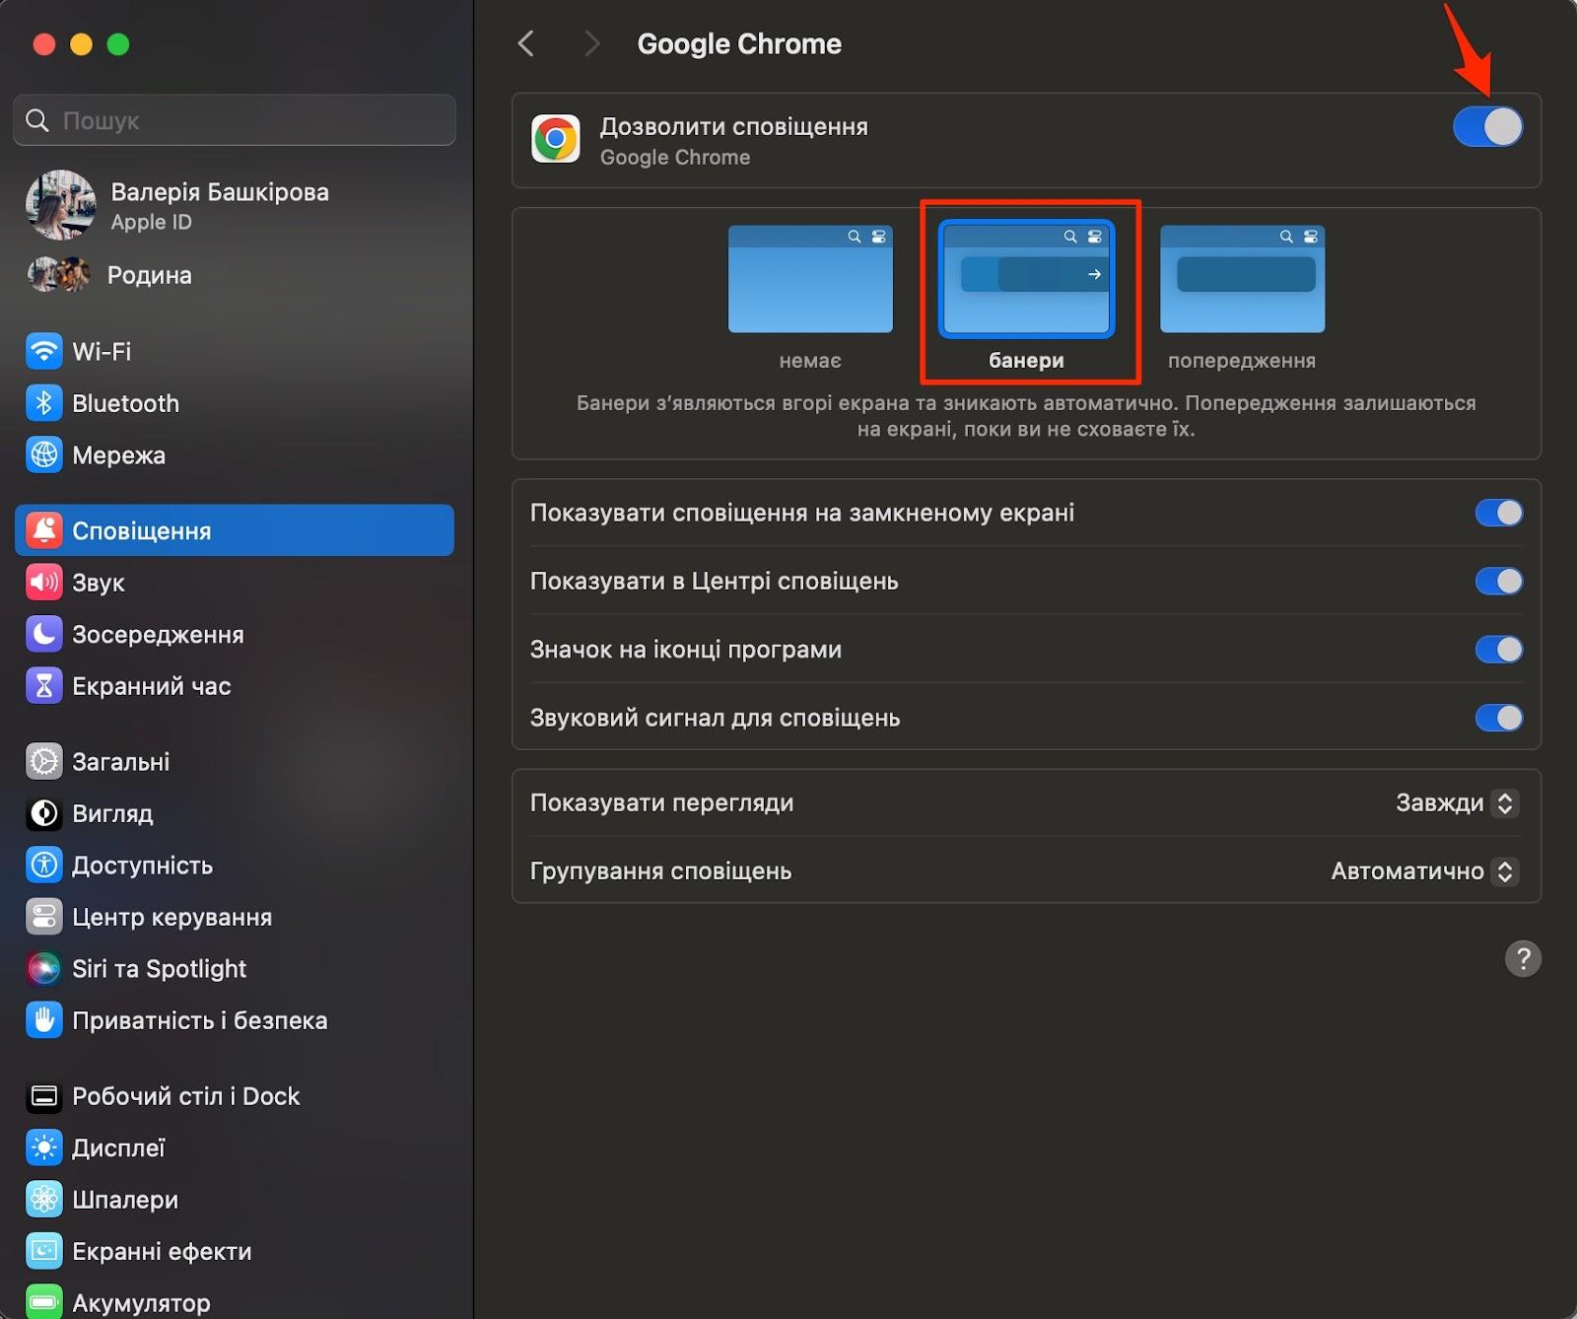Close the window with red button
The image size is (1577, 1319).
(x=43, y=44)
